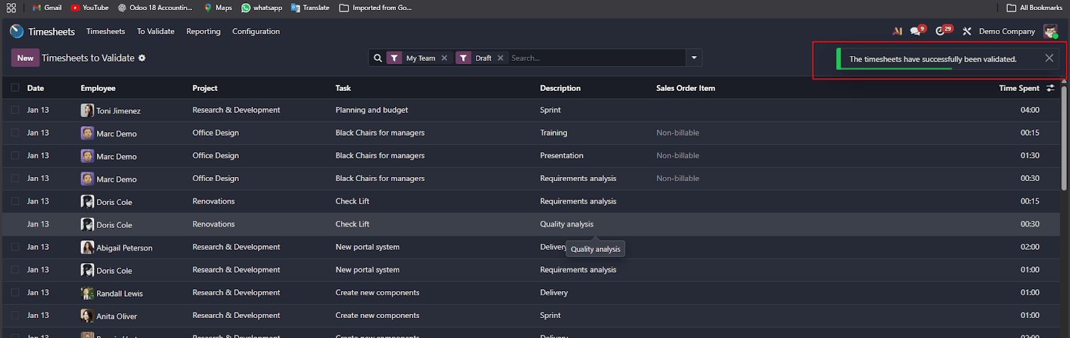Click the Non-billable cell in the Training row
The image size is (1070, 338).
677,133
